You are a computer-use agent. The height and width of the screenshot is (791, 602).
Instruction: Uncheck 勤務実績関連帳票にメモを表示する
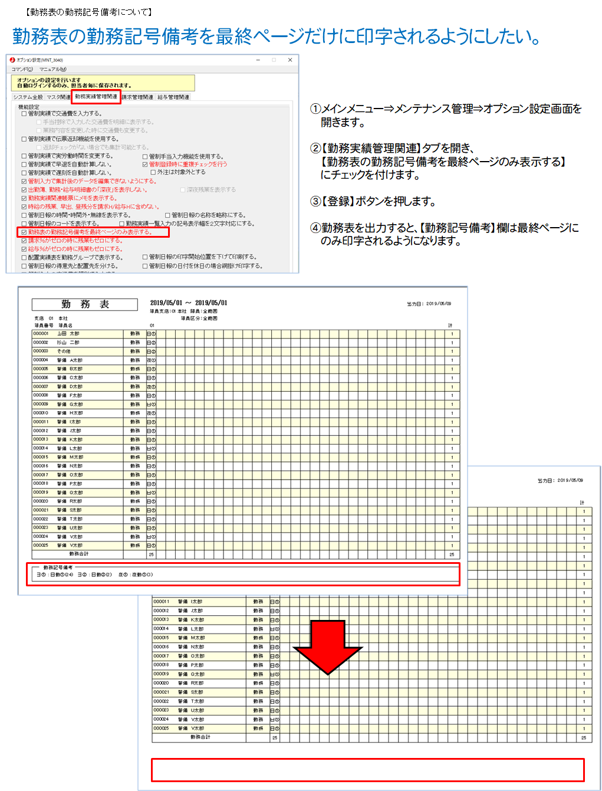pos(24,199)
